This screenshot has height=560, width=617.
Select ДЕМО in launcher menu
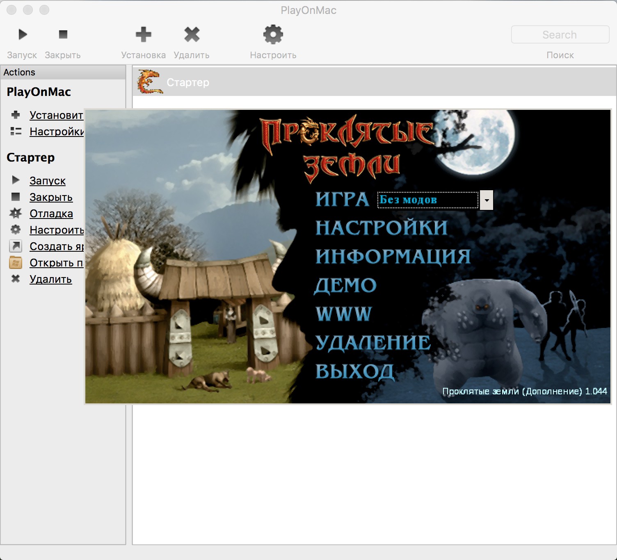[345, 285]
